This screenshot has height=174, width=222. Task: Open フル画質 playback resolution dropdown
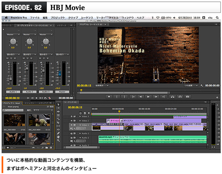point(191,85)
